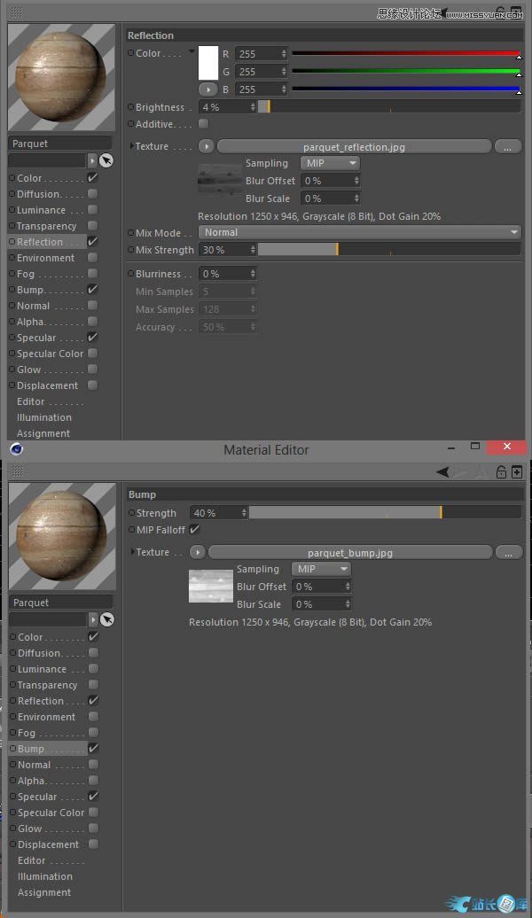Disable the MIP Falloff checkbox
This screenshot has height=918, width=532.
pyautogui.click(x=195, y=530)
